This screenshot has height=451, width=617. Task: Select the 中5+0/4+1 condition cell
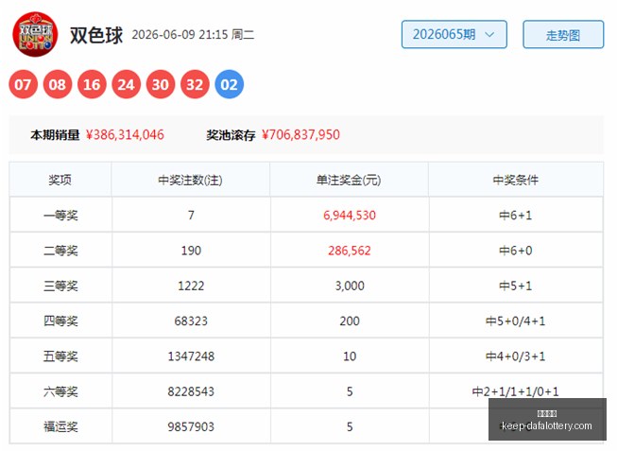[x=516, y=321]
